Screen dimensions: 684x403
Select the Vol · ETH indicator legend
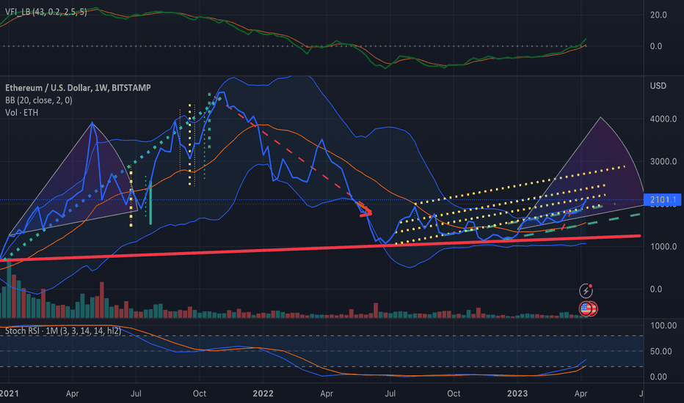(x=21, y=113)
